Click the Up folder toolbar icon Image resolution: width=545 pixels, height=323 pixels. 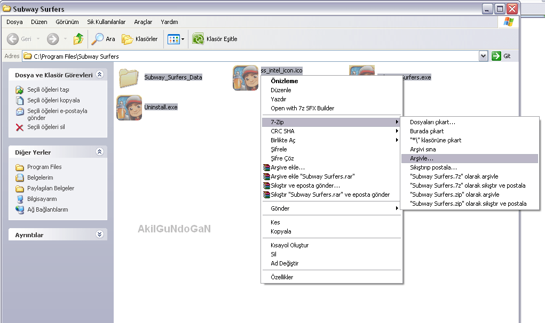[x=78, y=39]
